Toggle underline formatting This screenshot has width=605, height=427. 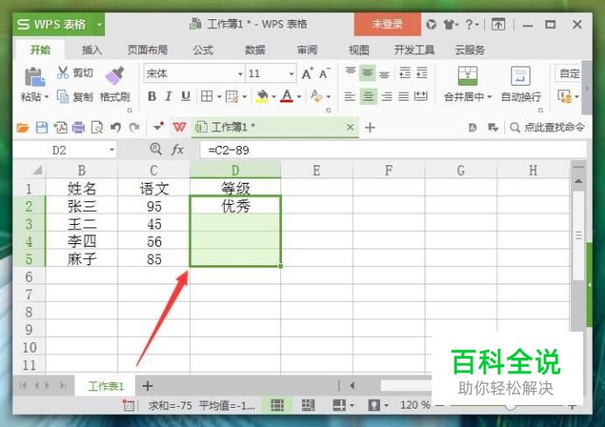coord(186,96)
